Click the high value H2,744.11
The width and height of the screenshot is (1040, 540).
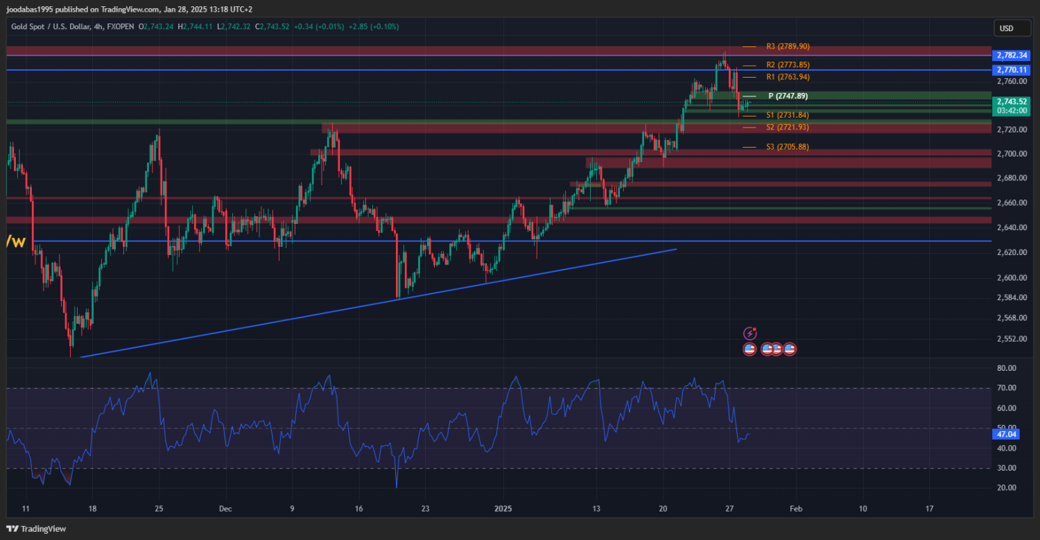[195, 26]
